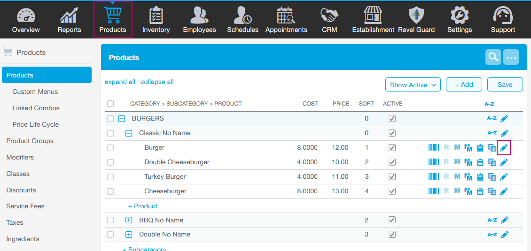Collapse the BURGERS category
This screenshot has height=251, width=531.
tap(122, 119)
